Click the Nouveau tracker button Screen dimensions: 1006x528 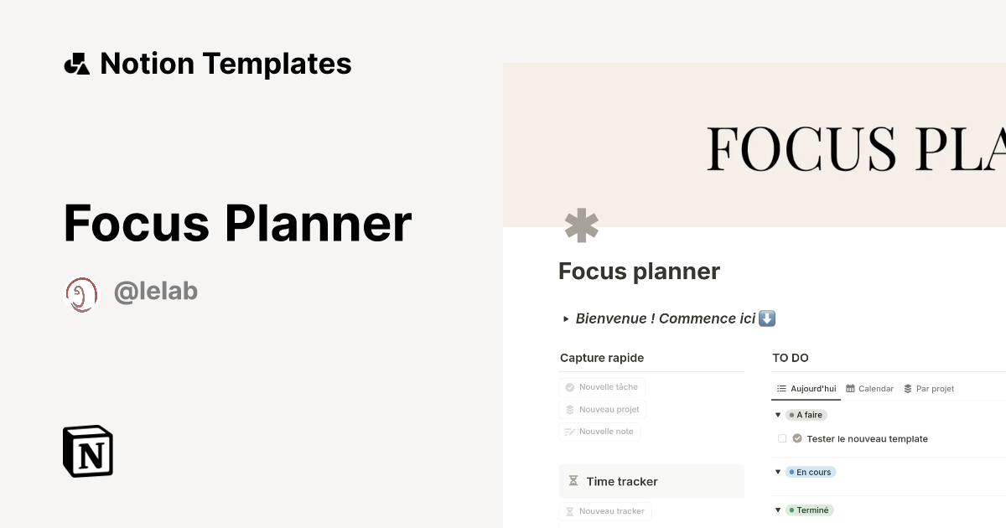coord(605,510)
